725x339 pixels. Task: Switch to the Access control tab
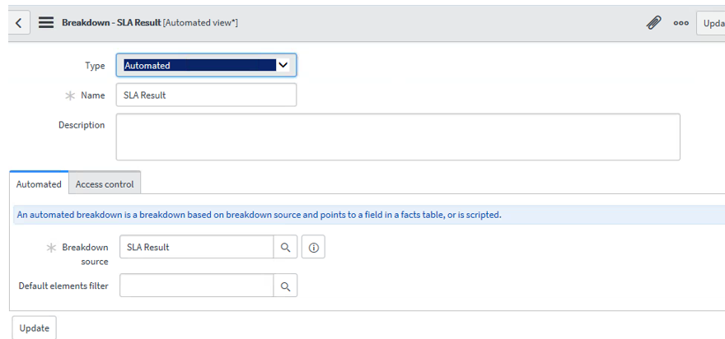tap(105, 183)
